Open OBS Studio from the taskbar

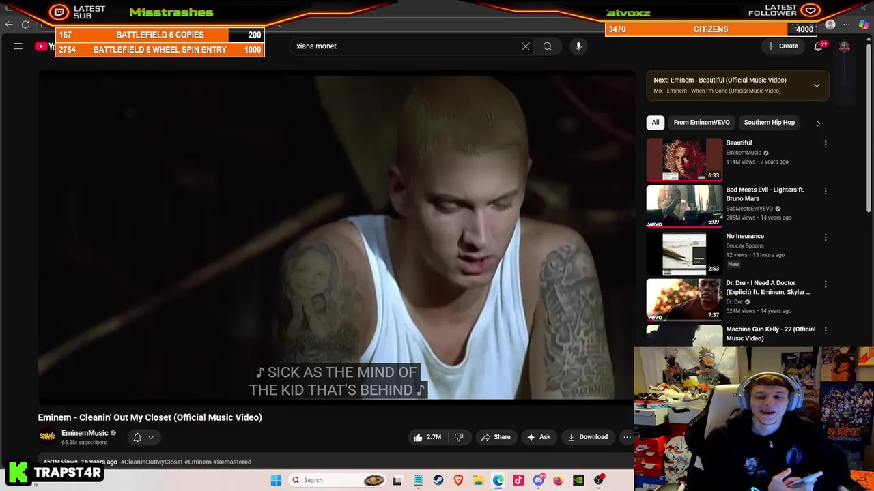pyautogui.click(x=599, y=480)
